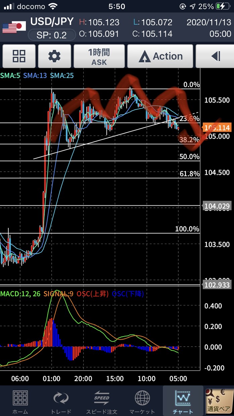Tap the 104.500 price axis label
234x416 pixels.
pyautogui.click(x=217, y=172)
